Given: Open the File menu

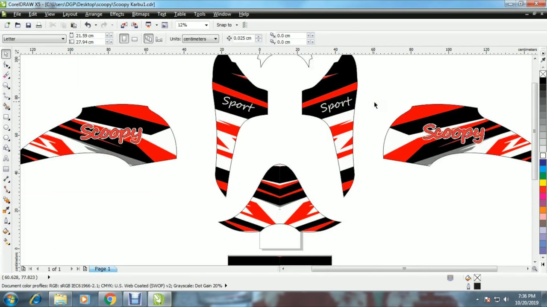Looking at the screenshot, I should pos(17,14).
